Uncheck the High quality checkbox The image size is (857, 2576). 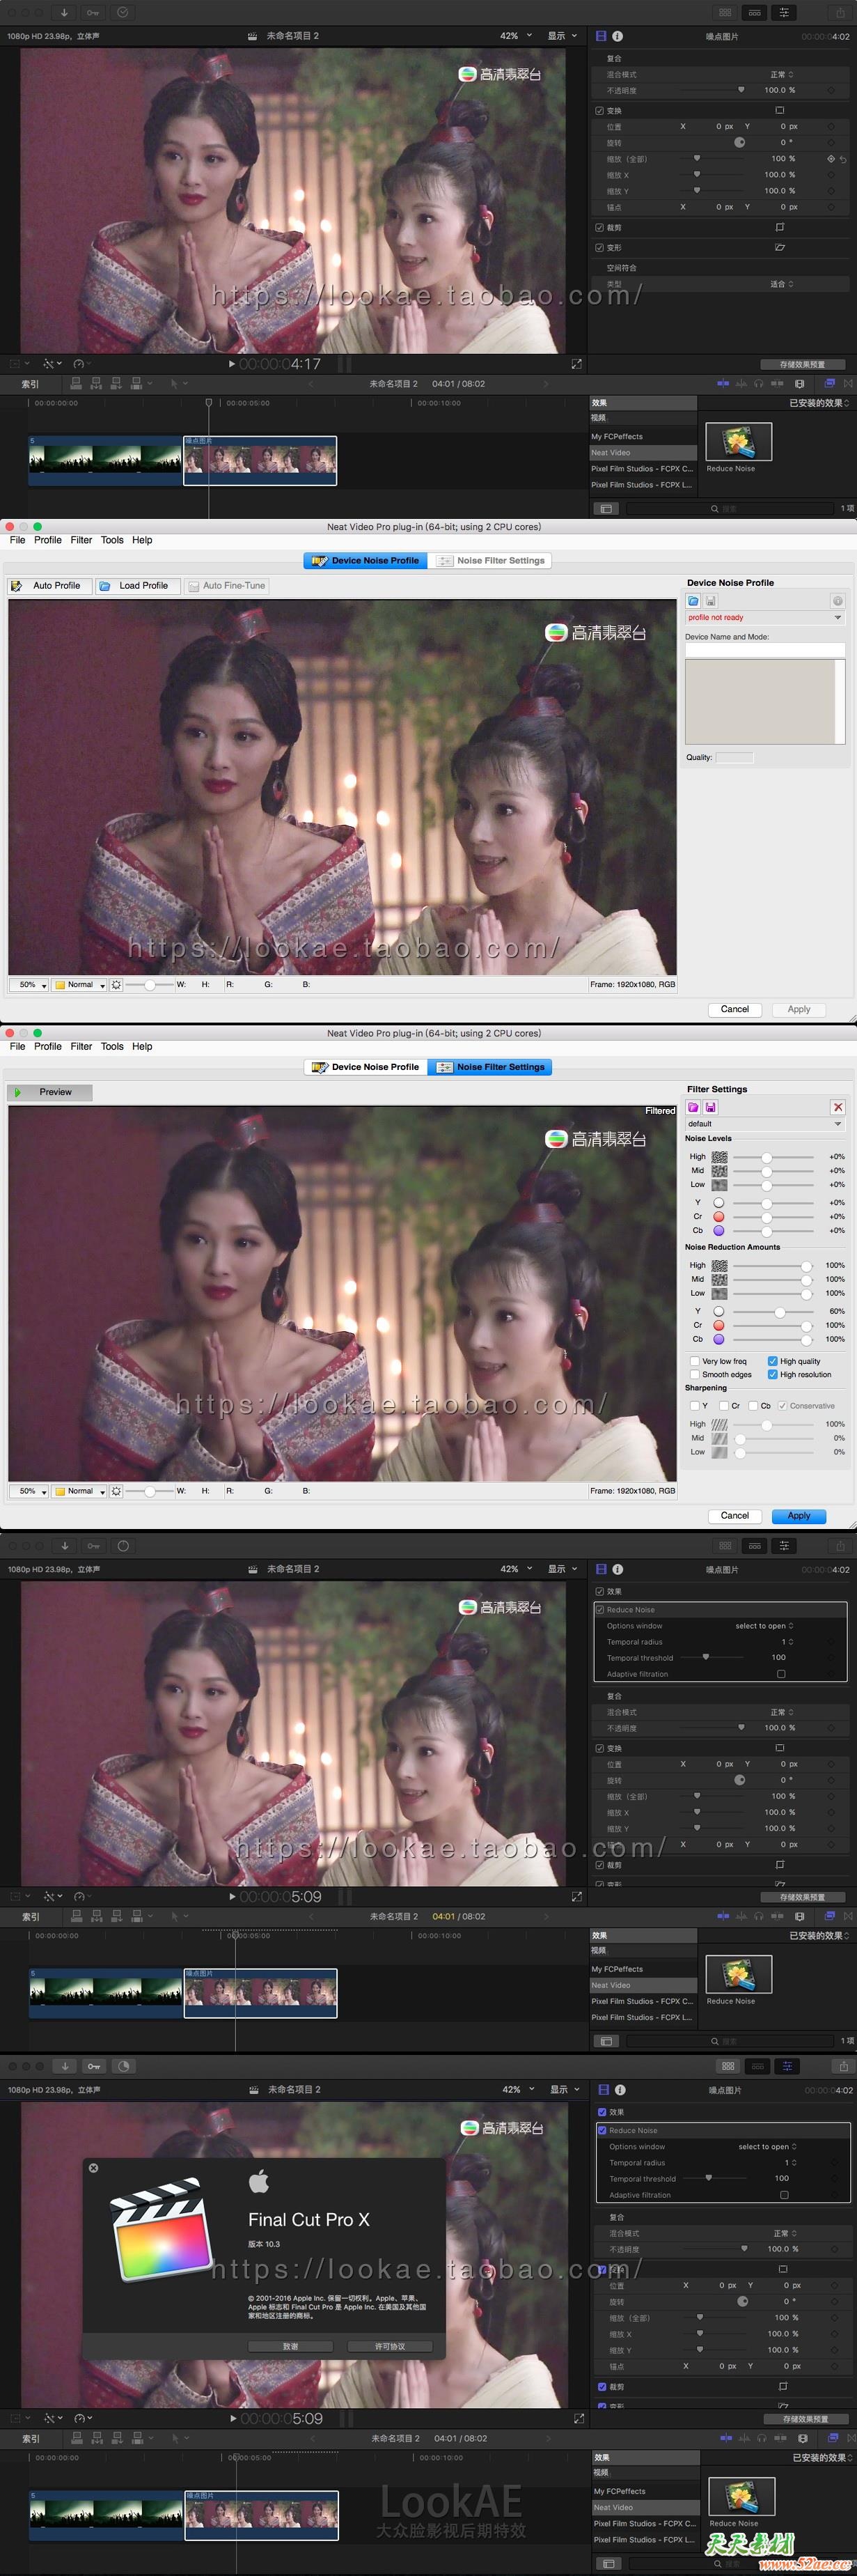click(x=772, y=1361)
